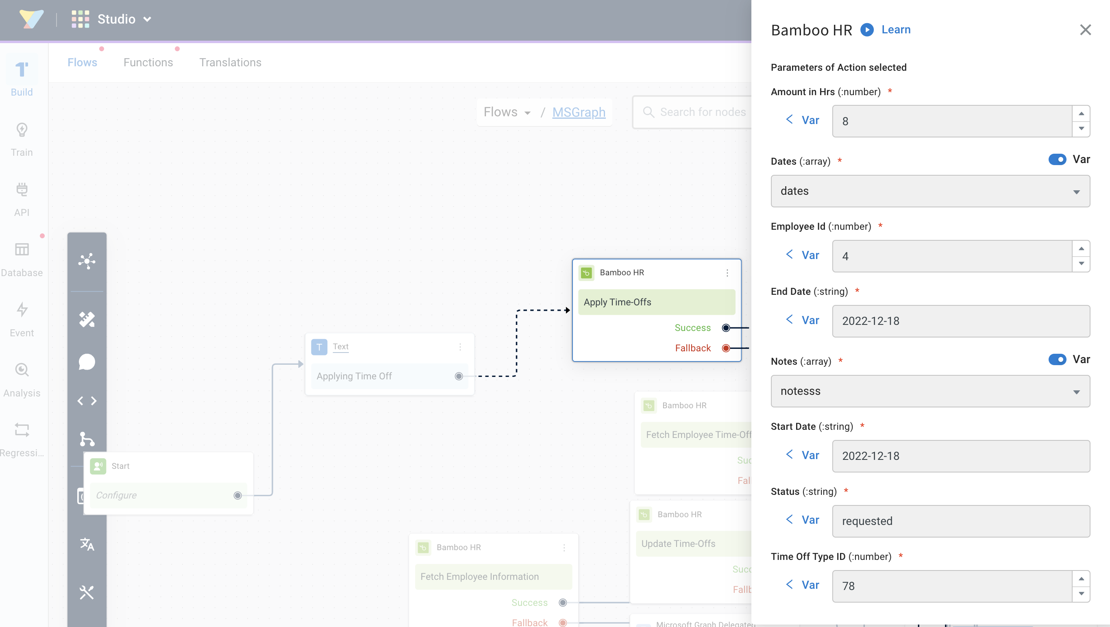Select Fetch Employee Time-Off action
Screen dimensions: 1110x627
click(x=696, y=435)
